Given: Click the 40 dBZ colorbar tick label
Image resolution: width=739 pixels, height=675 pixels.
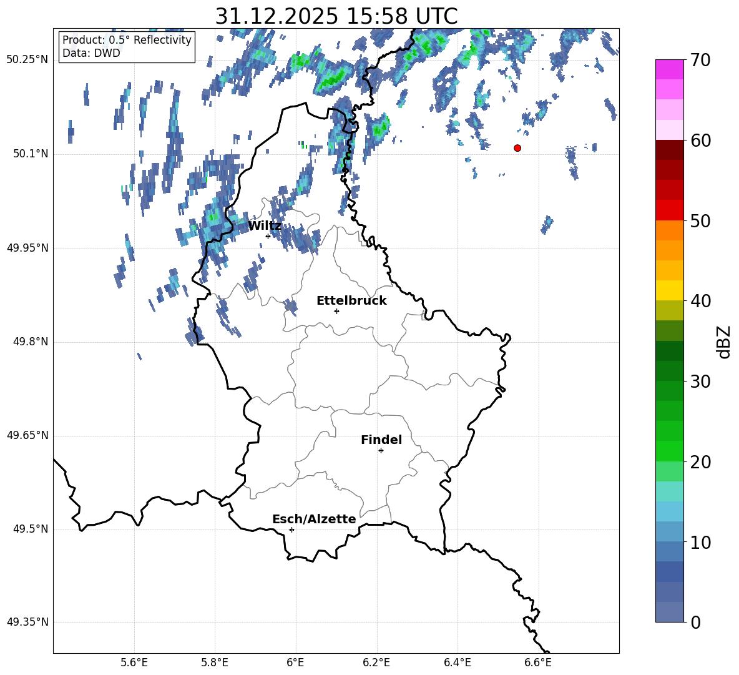Looking at the screenshot, I should [x=700, y=301].
